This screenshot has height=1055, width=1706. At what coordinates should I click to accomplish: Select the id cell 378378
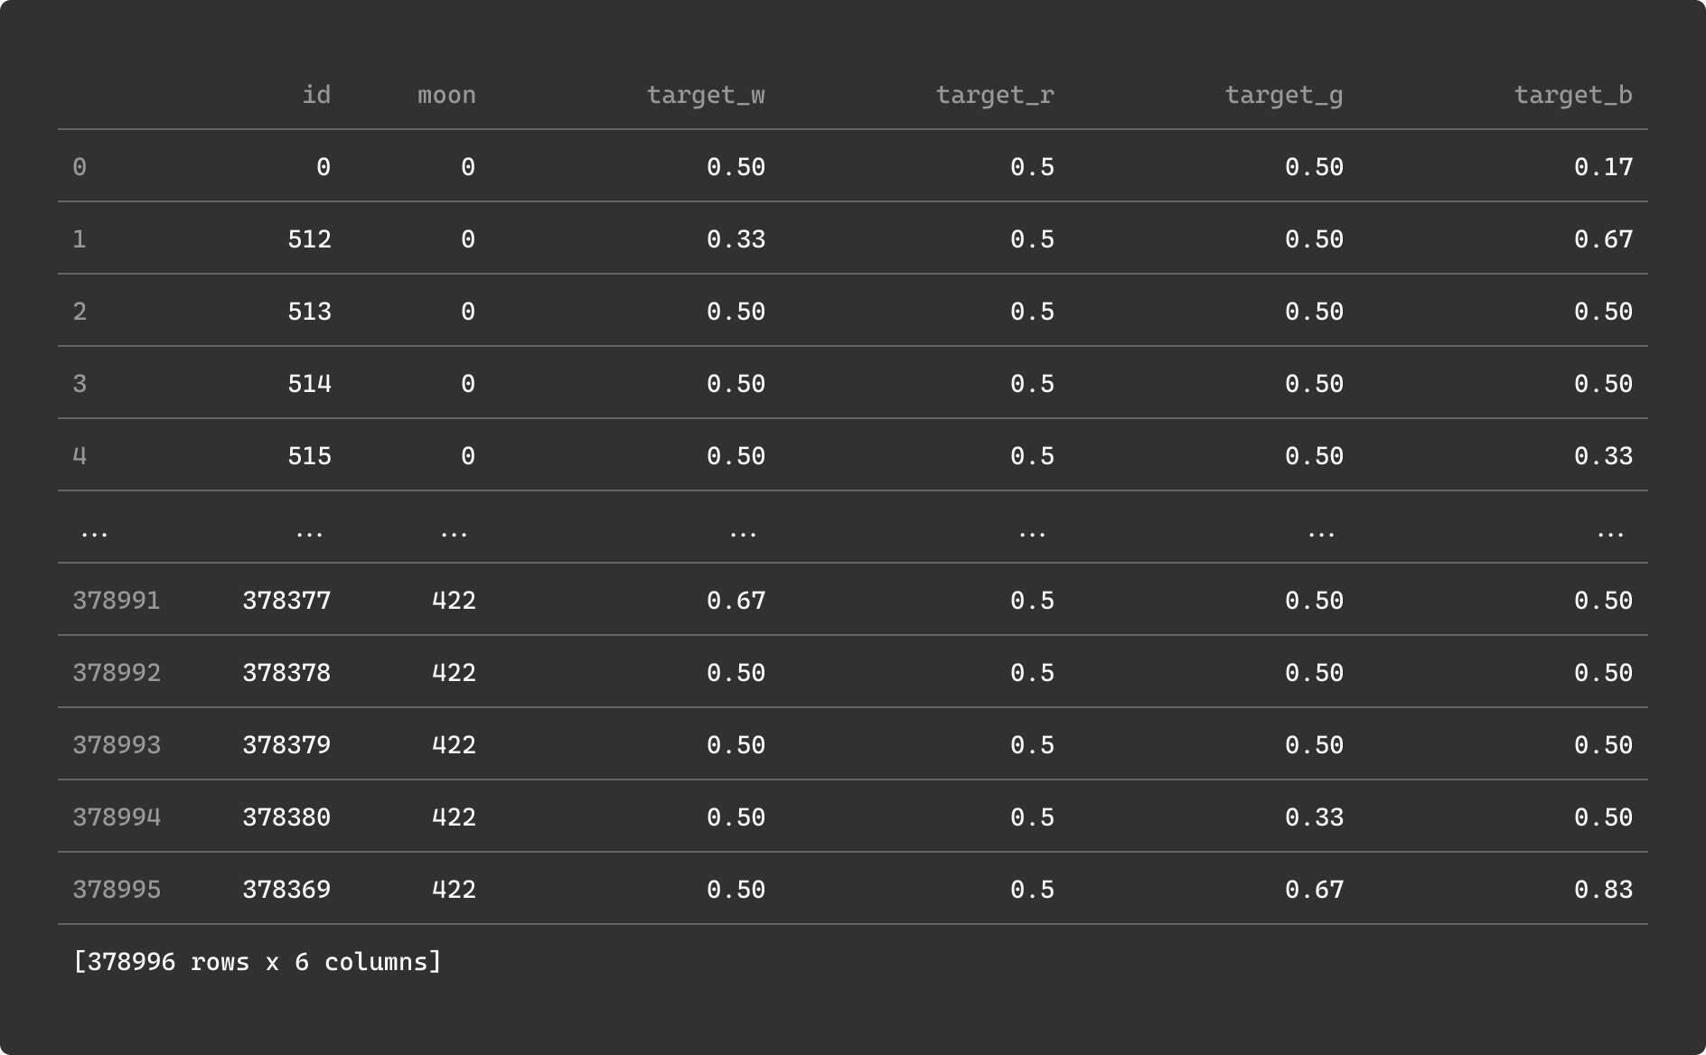coord(286,673)
